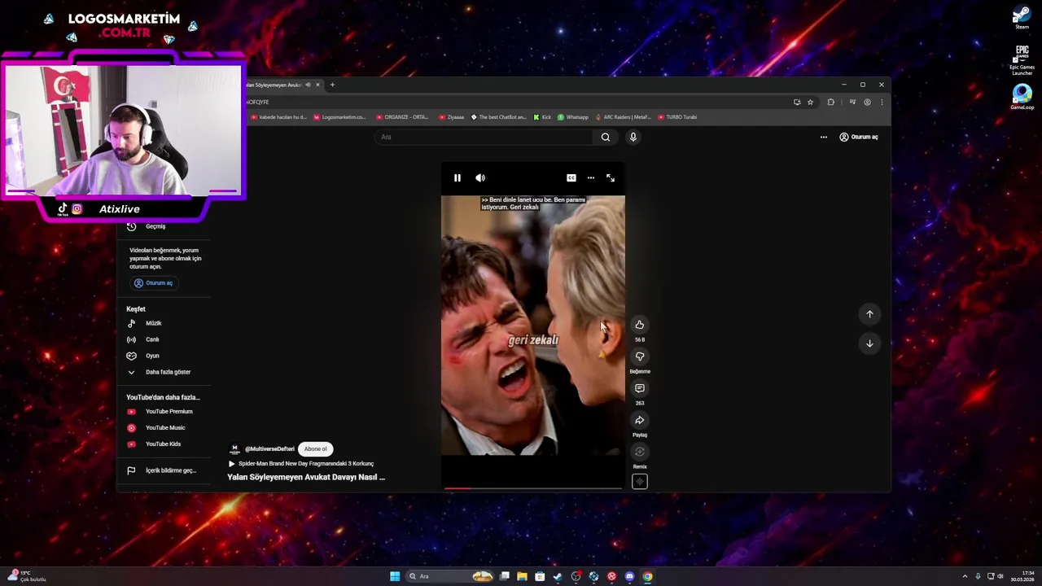Open the Whatsapp bookmark

pos(573,117)
